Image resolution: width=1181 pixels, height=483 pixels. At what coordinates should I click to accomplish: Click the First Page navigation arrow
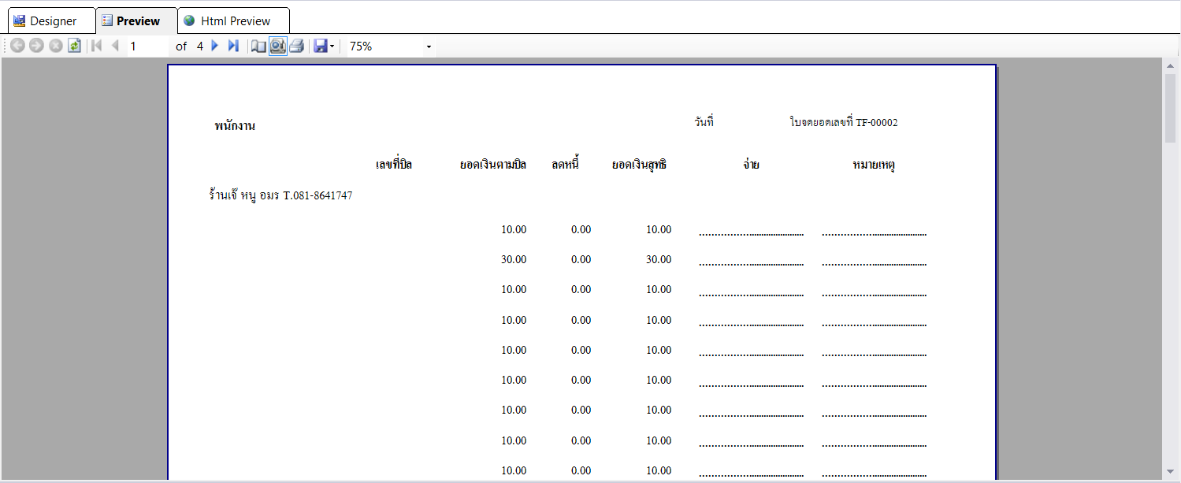coord(97,46)
